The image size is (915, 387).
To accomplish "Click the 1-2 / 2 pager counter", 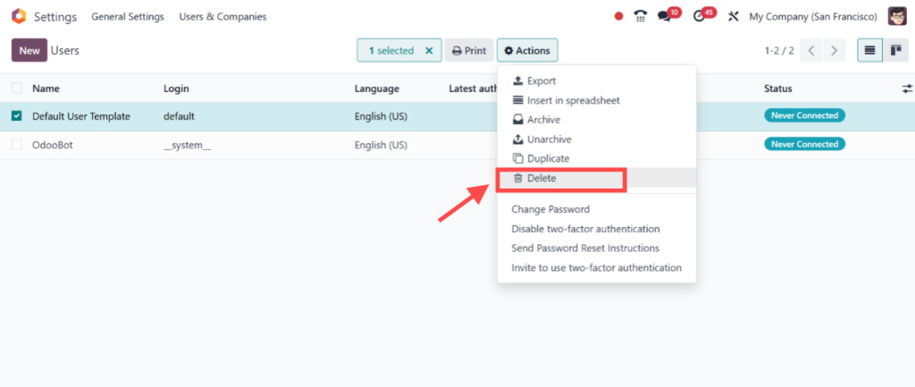I will 779,51.
